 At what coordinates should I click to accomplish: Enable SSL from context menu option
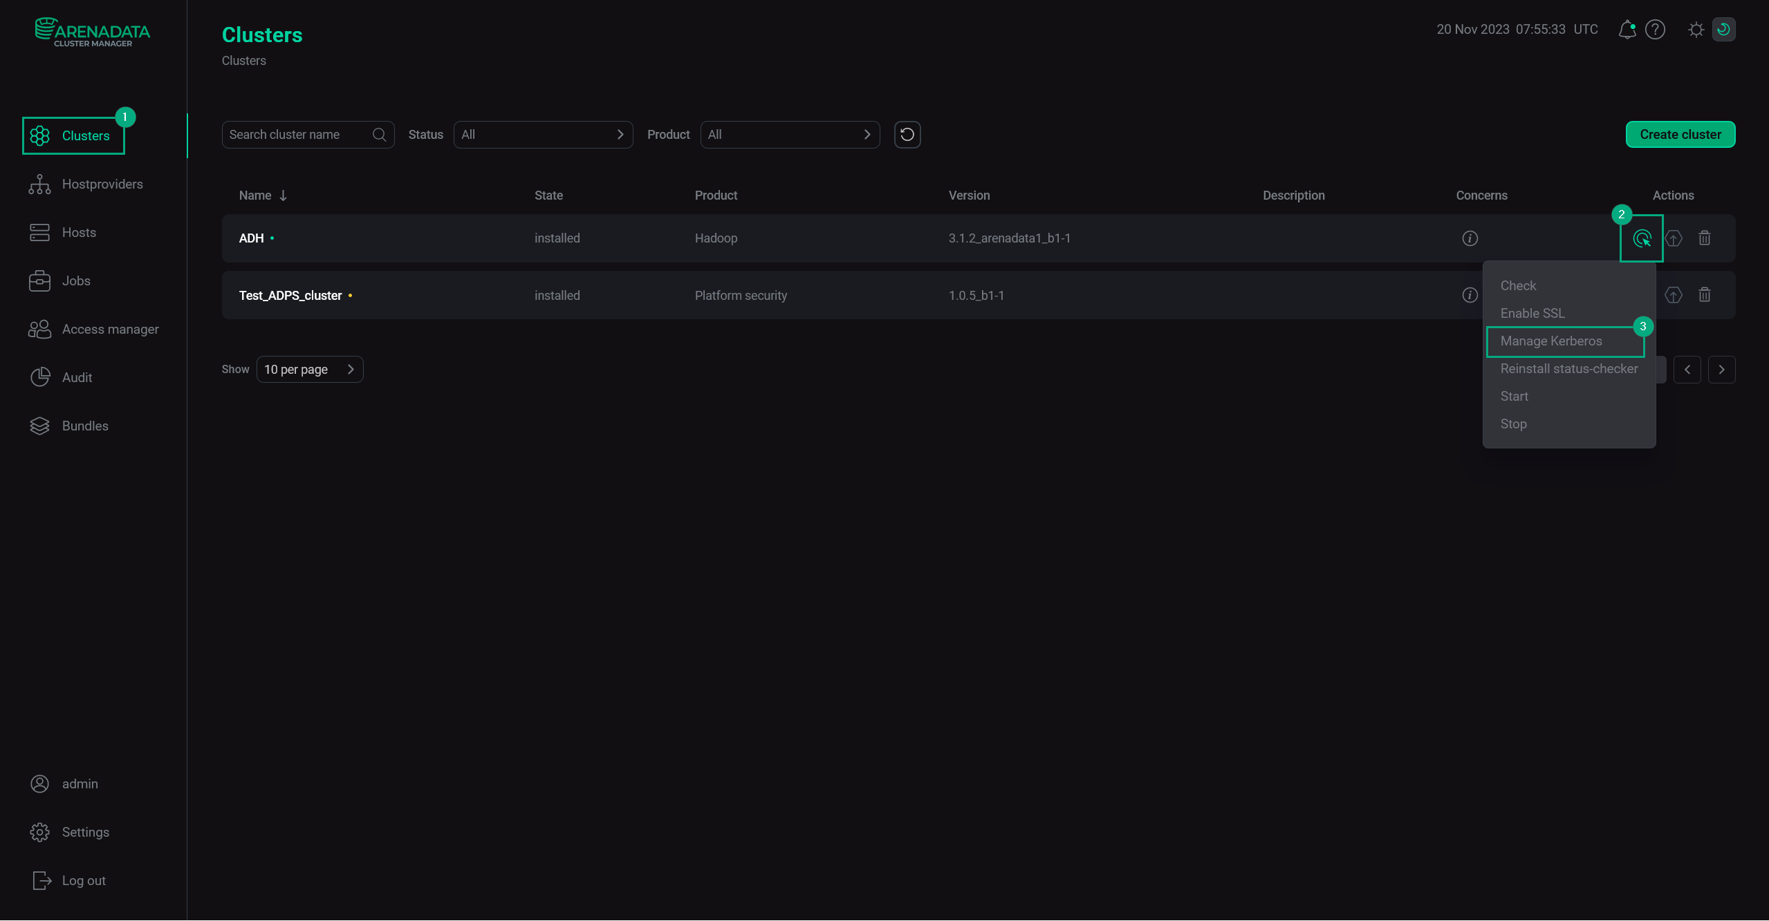coord(1532,313)
